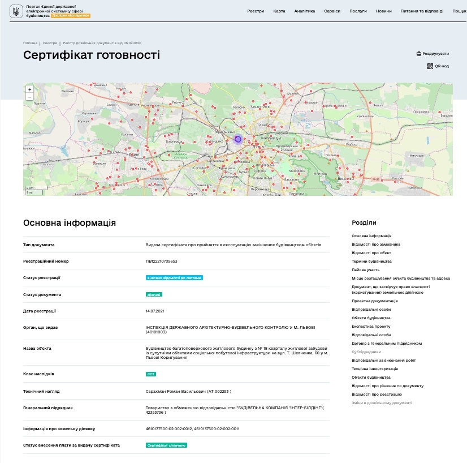Jump to Експертиза проекту section
Viewport: 467px width, 463px height.
[x=371, y=327]
